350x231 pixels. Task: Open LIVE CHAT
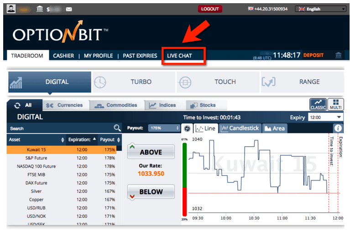click(x=179, y=56)
